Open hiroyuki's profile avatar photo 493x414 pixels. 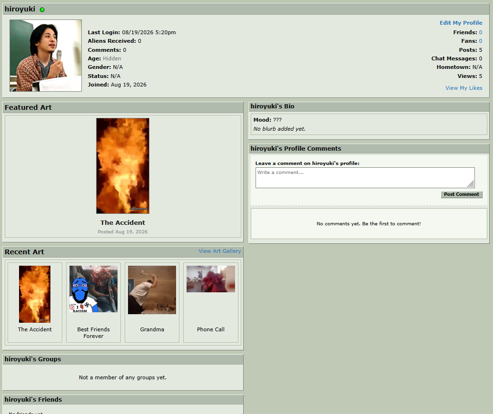tap(46, 56)
